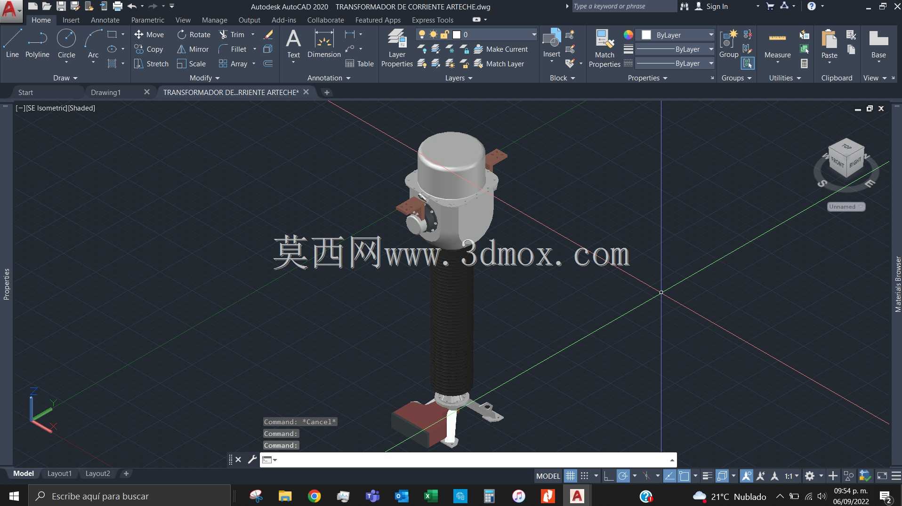The width and height of the screenshot is (902, 506).
Task: Expand the Modify panel
Action: tap(205, 78)
